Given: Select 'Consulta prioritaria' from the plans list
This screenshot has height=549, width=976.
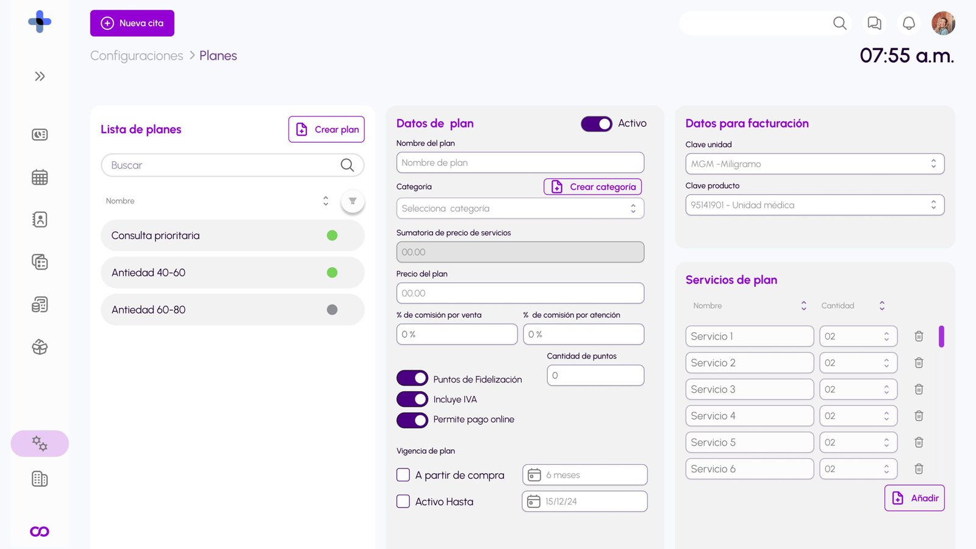Looking at the screenshot, I should coord(232,235).
